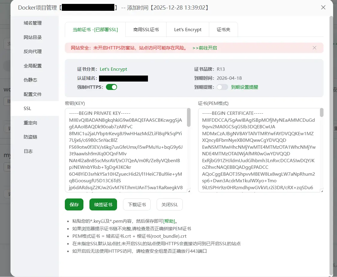This screenshot has height=277, width=337.
Task: Open 配置文件 in the sidebar
Action: coord(33,94)
